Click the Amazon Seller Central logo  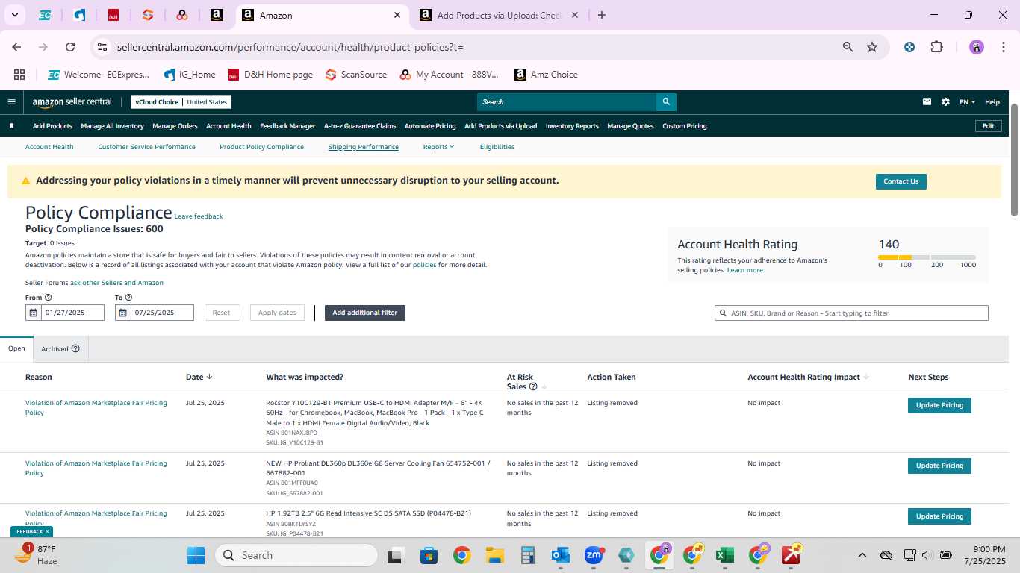tap(72, 102)
